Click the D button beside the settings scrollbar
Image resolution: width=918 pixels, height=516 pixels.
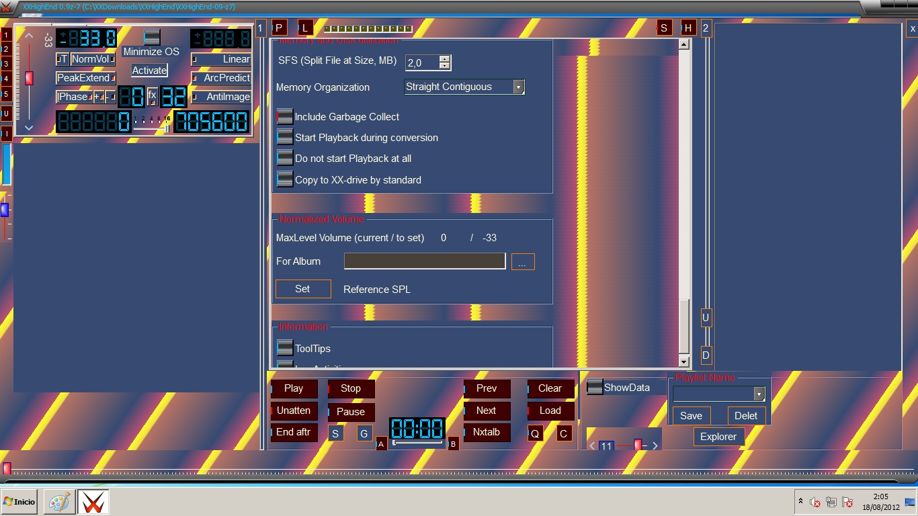706,355
